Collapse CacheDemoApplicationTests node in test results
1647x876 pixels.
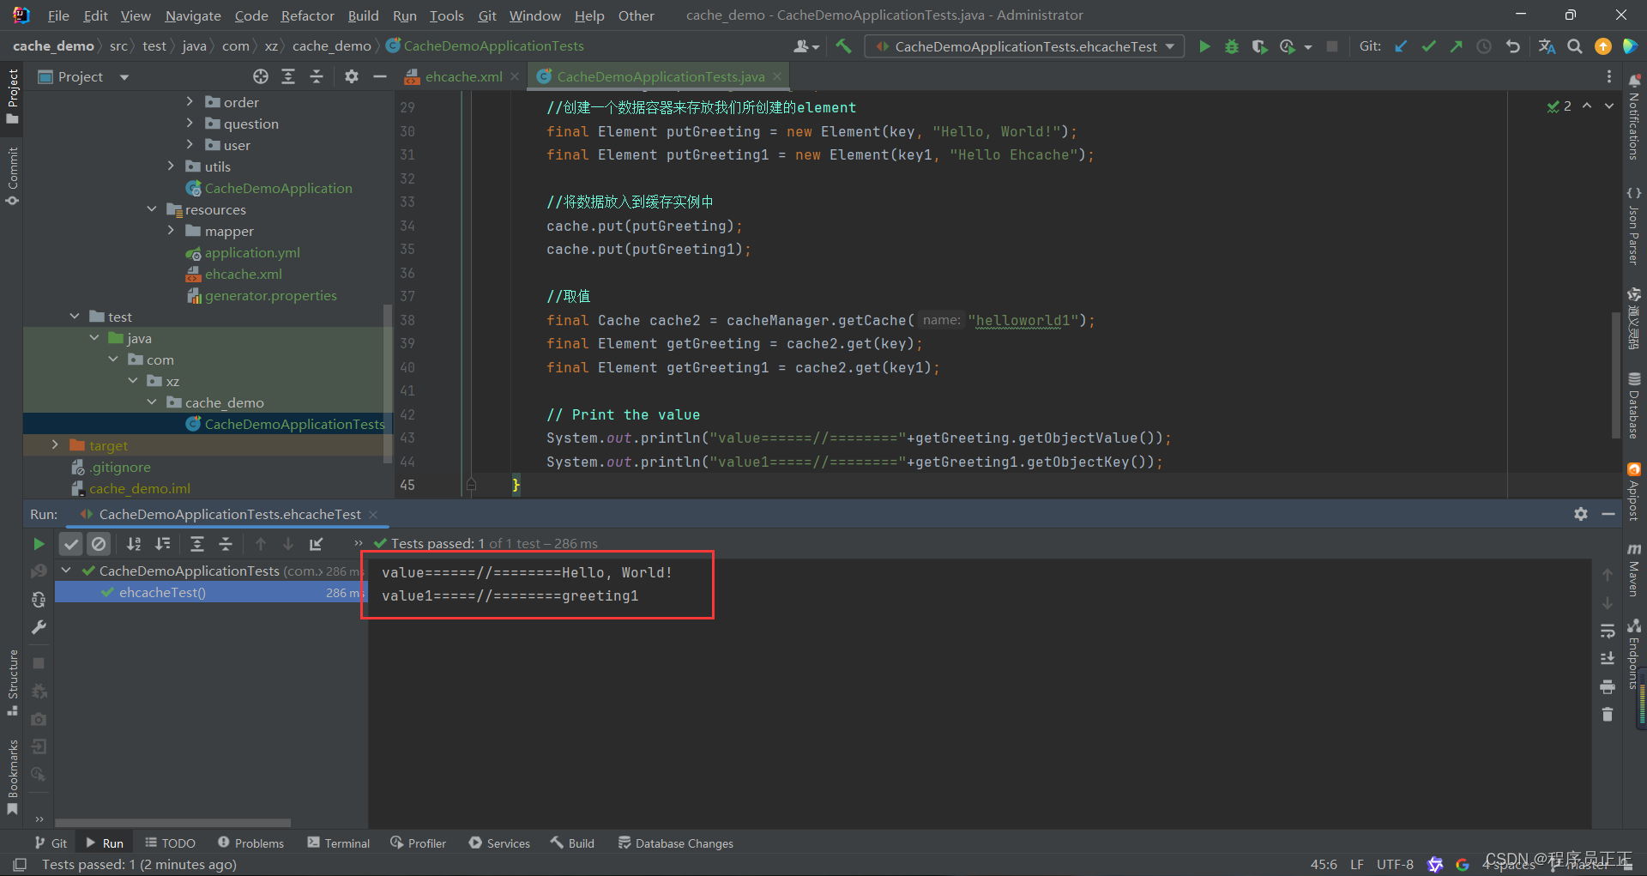coord(66,570)
